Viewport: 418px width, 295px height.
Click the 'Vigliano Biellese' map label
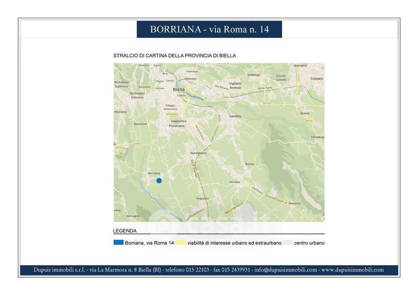tap(235, 85)
